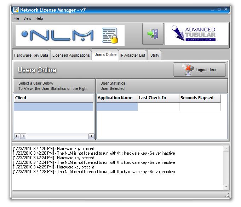241x207 pixels.
Task: Click the NLM logo banner
Action: pyautogui.click(x=57, y=35)
